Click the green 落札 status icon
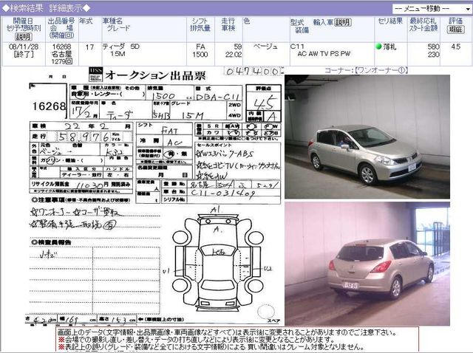473x353 pixels. 379,47
